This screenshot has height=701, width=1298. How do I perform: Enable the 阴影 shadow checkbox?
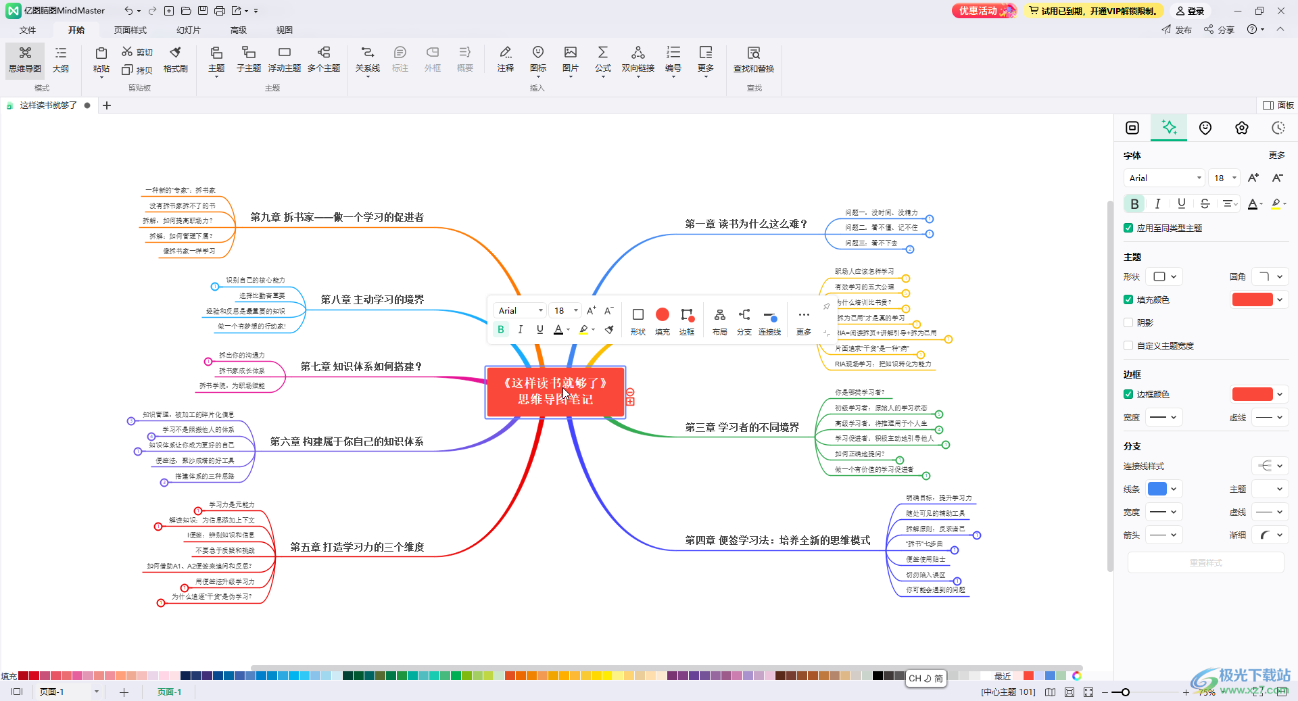1128,322
